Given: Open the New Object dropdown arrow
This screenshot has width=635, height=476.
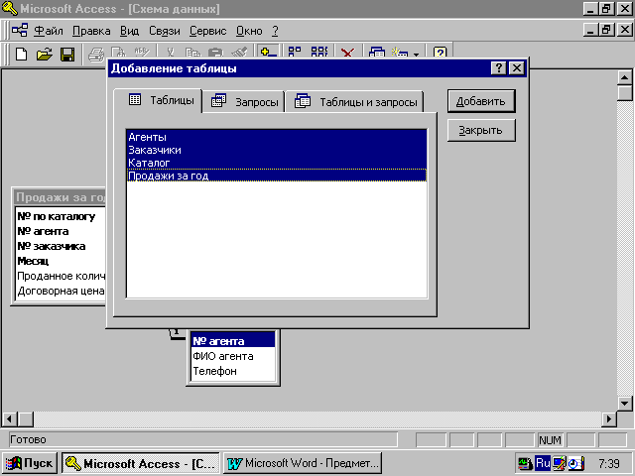Looking at the screenshot, I should click(x=416, y=54).
